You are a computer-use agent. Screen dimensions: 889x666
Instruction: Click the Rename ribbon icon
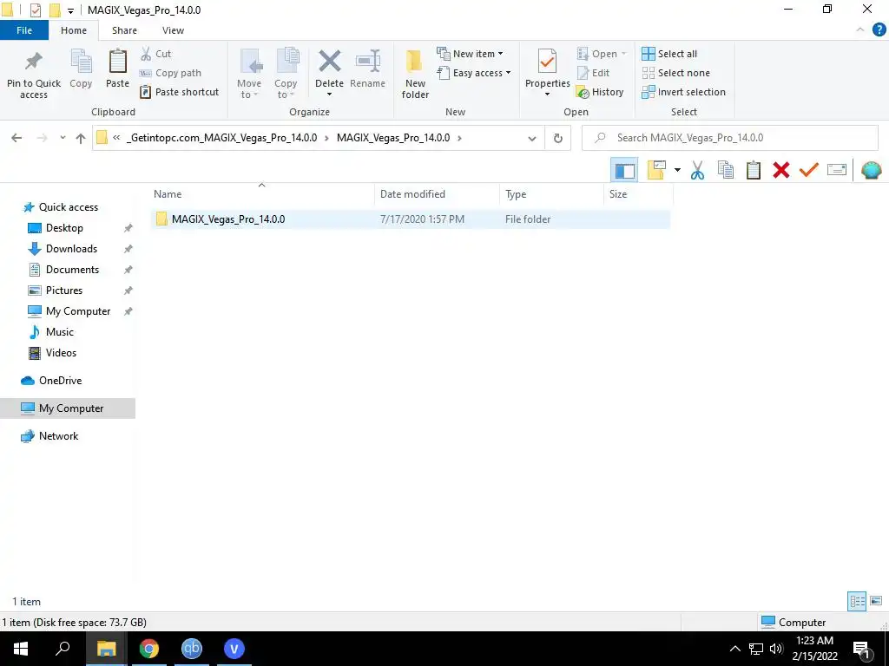pos(367,62)
